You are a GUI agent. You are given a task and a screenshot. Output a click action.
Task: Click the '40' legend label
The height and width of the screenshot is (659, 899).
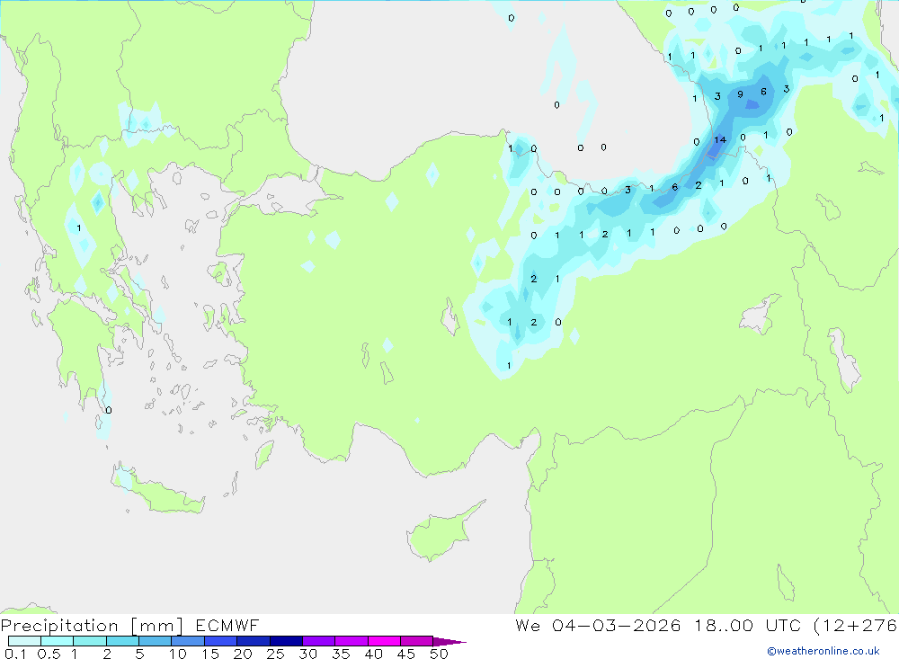(373, 654)
